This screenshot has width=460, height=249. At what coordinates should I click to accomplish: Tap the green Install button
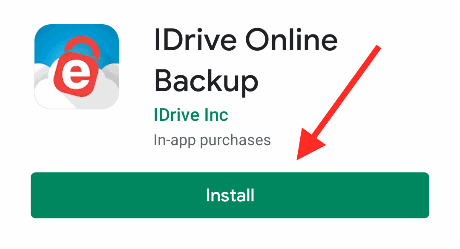[x=230, y=195]
